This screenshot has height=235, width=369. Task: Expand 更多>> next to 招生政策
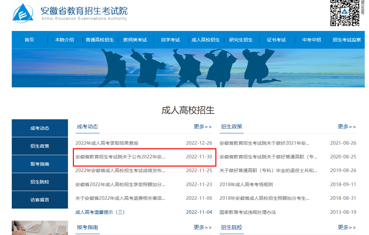click(x=347, y=127)
